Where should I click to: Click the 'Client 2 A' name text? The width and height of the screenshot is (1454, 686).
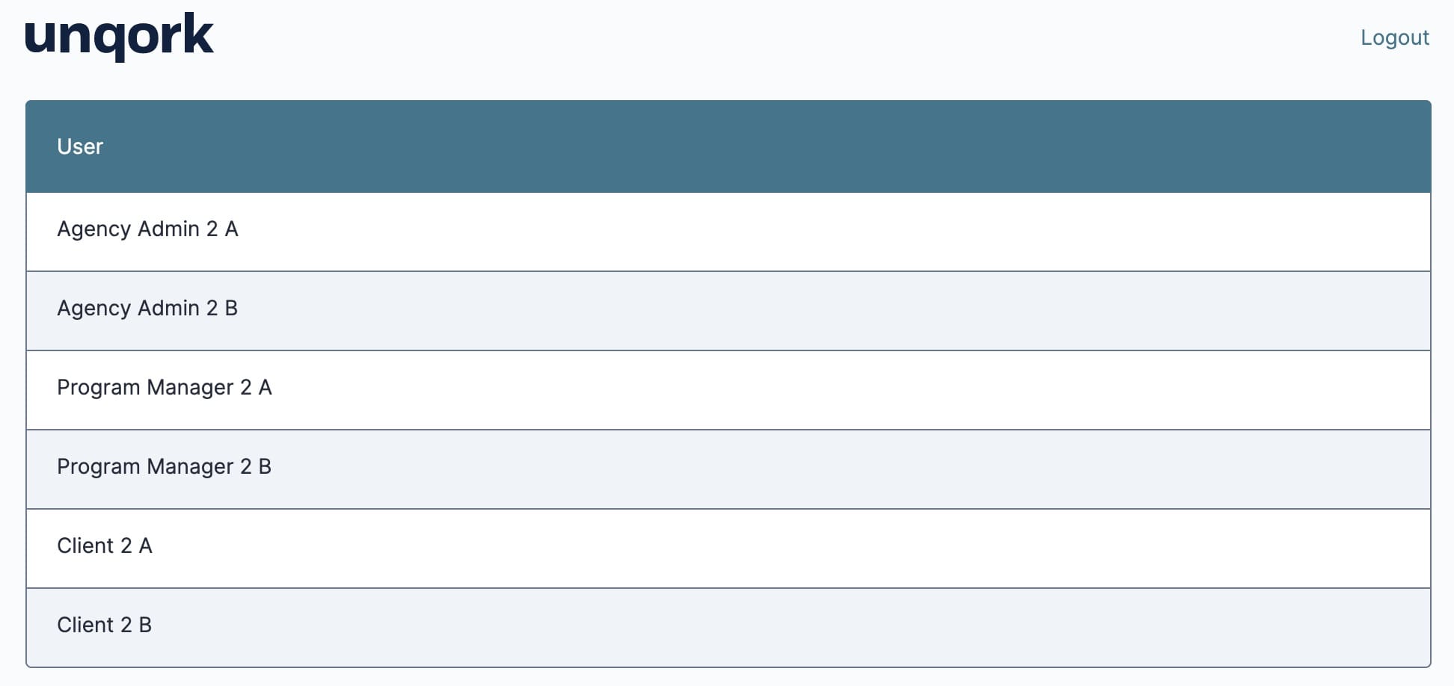tap(105, 546)
